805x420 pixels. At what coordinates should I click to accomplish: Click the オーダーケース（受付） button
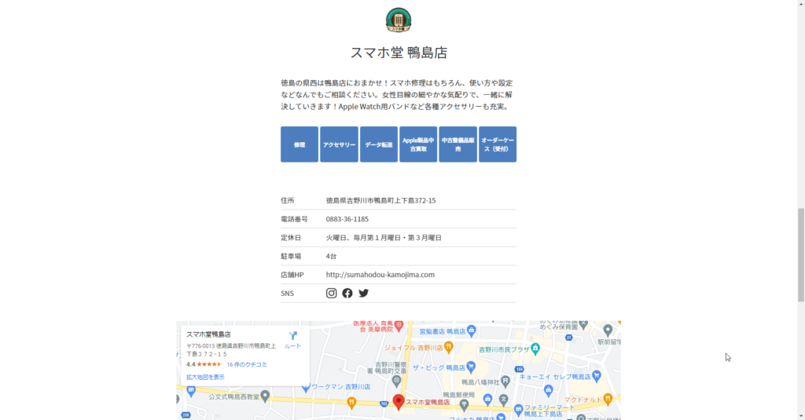point(498,144)
